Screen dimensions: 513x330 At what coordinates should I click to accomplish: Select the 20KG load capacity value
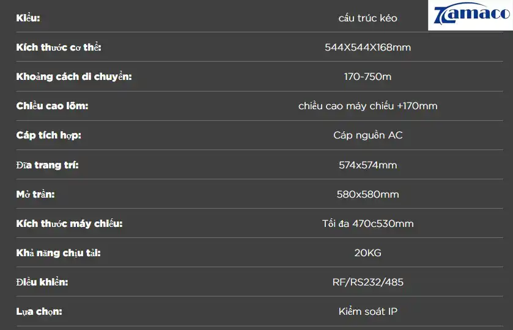click(367, 253)
